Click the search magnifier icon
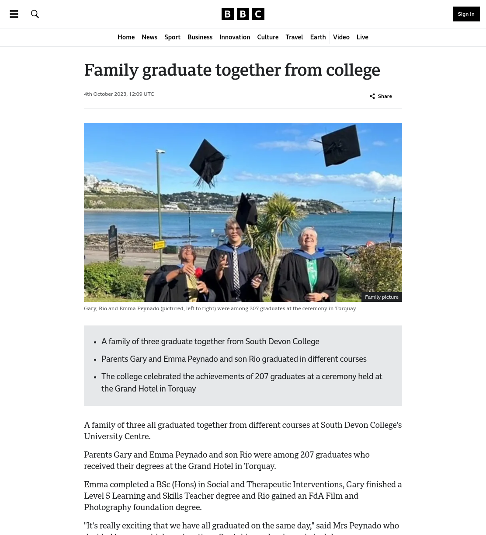The height and width of the screenshot is (535, 486). pyautogui.click(x=35, y=14)
